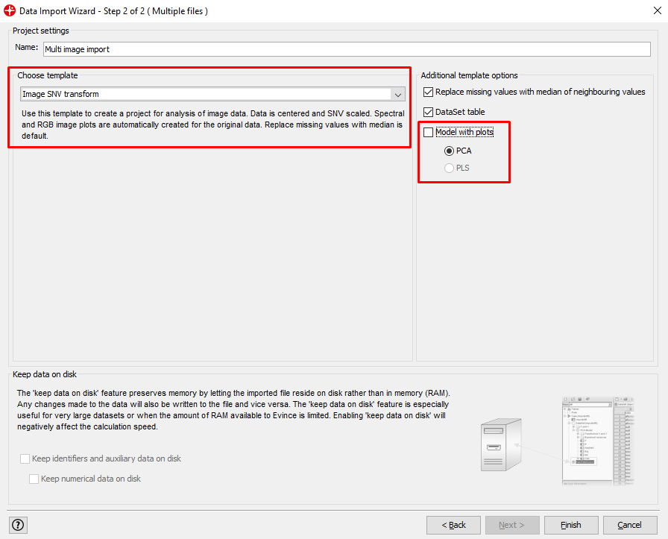Go back with the Back button
The width and height of the screenshot is (668, 539).
tap(453, 525)
